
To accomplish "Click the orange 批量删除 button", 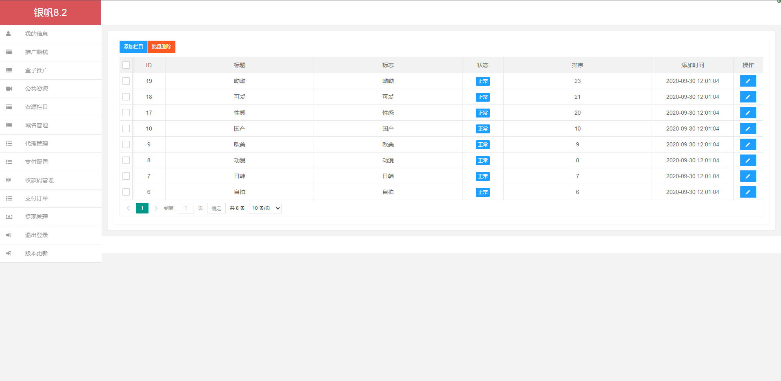I will (161, 47).
